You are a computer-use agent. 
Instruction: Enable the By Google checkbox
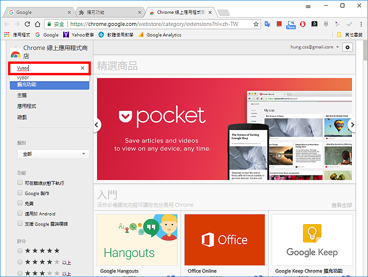click(x=20, y=193)
